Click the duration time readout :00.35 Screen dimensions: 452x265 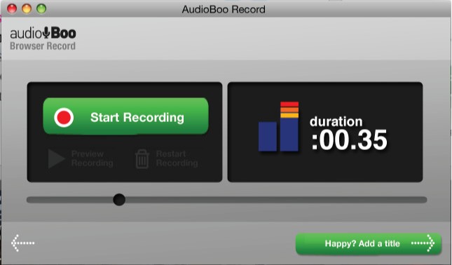tap(349, 140)
